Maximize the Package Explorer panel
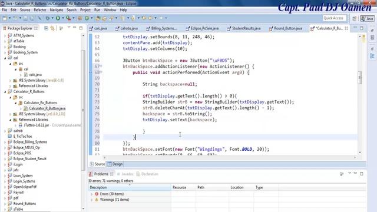This screenshot has width=377, height=212. point(81,28)
